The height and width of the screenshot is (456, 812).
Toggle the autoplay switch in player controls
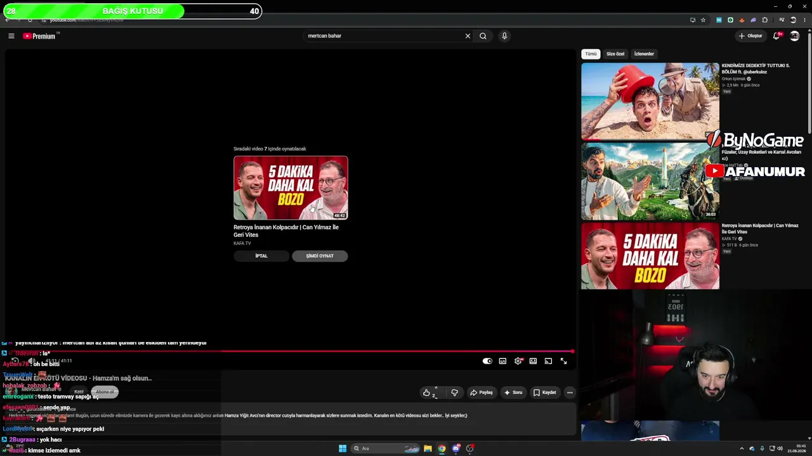pyautogui.click(x=487, y=361)
